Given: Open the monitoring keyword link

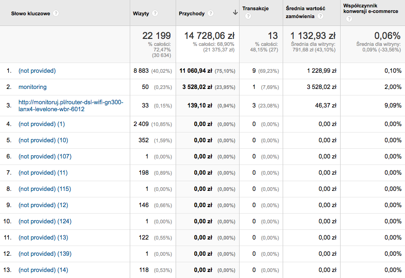Looking at the screenshot, I should (32, 87).
